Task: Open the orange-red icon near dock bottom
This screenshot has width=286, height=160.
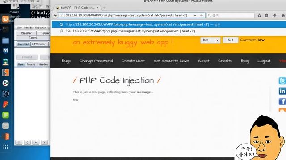Action: coord(6,136)
